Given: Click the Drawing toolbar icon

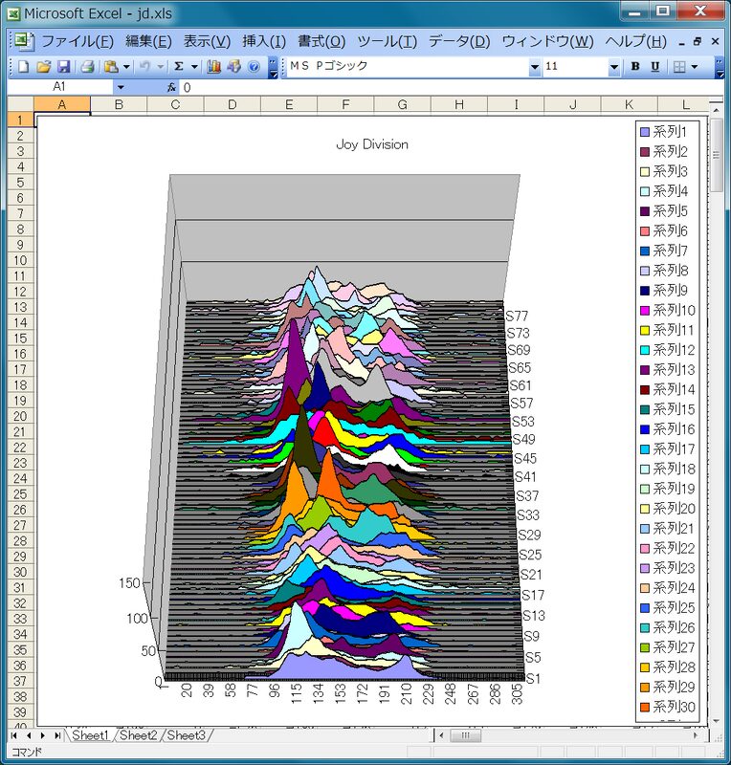Looking at the screenshot, I should (233, 66).
